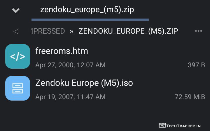This screenshot has height=131, width=210.
Task: Open the Zendoku Europe (M5).iso file name
Action: [84, 83]
